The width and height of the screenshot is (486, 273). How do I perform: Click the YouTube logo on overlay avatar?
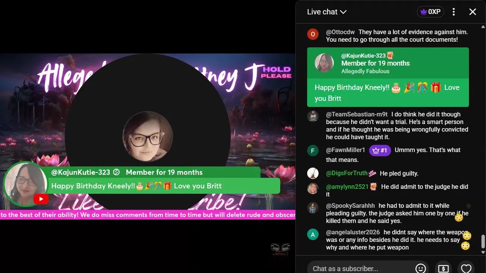[x=41, y=199]
